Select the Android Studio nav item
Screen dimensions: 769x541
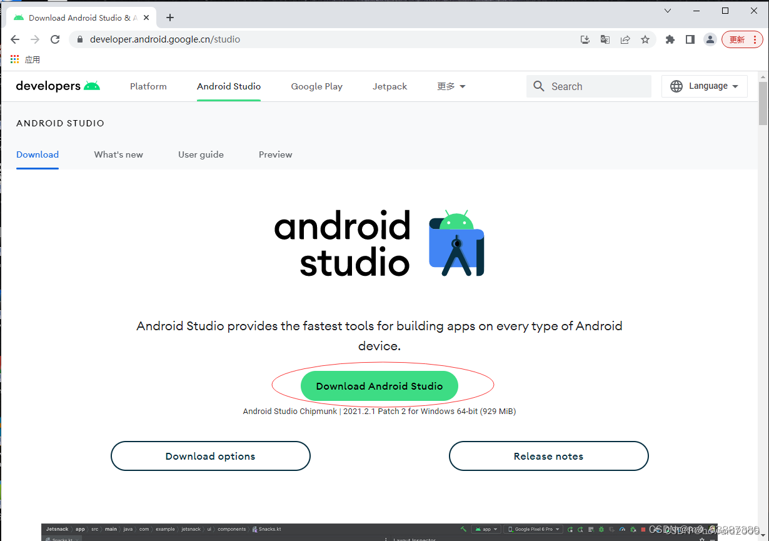(x=229, y=86)
